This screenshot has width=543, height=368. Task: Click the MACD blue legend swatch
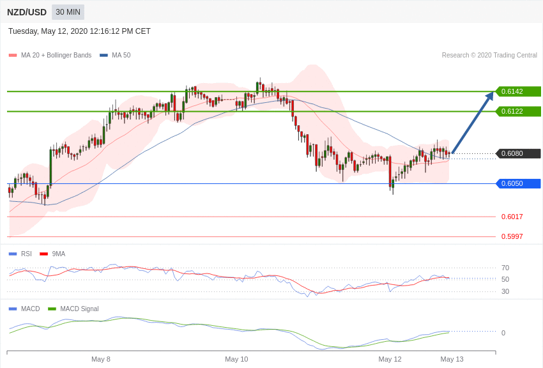13,309
